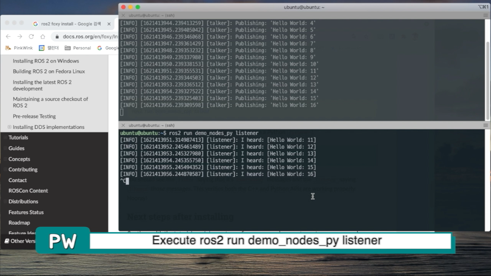Open the Concepts page
491x276 pixels.
pos(19,159)
